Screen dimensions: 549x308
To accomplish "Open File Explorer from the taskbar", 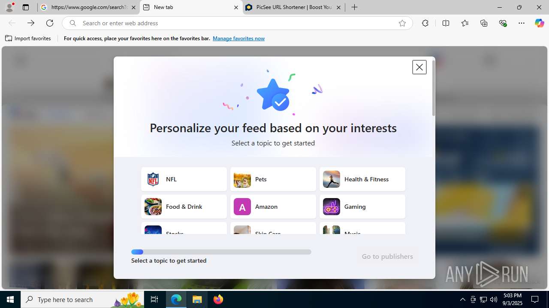I will click(197, 299).
